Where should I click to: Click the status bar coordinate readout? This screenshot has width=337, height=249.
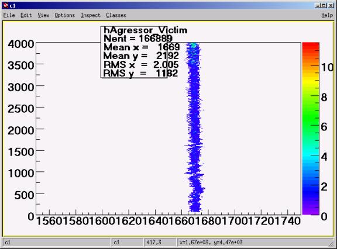pos(211,243)
